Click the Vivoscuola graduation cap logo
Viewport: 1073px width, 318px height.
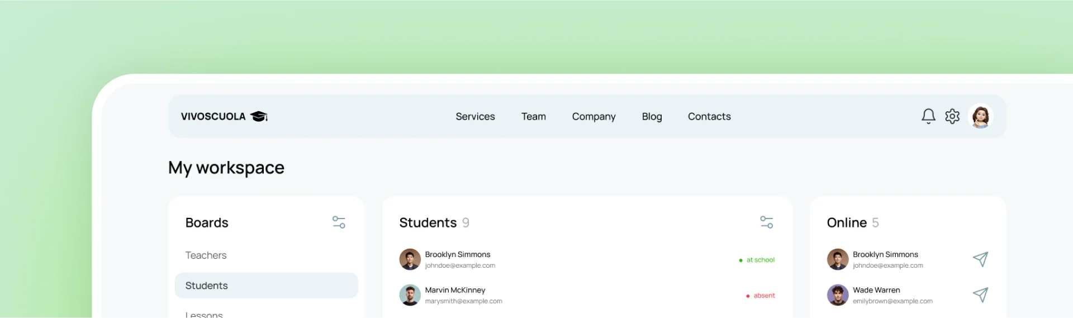coord(259,116)
